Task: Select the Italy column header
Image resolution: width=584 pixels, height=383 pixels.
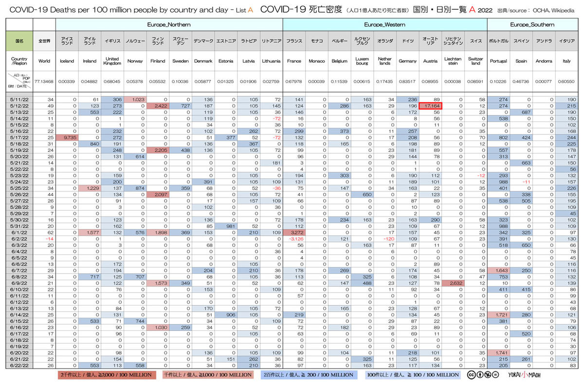Action: 566,62
